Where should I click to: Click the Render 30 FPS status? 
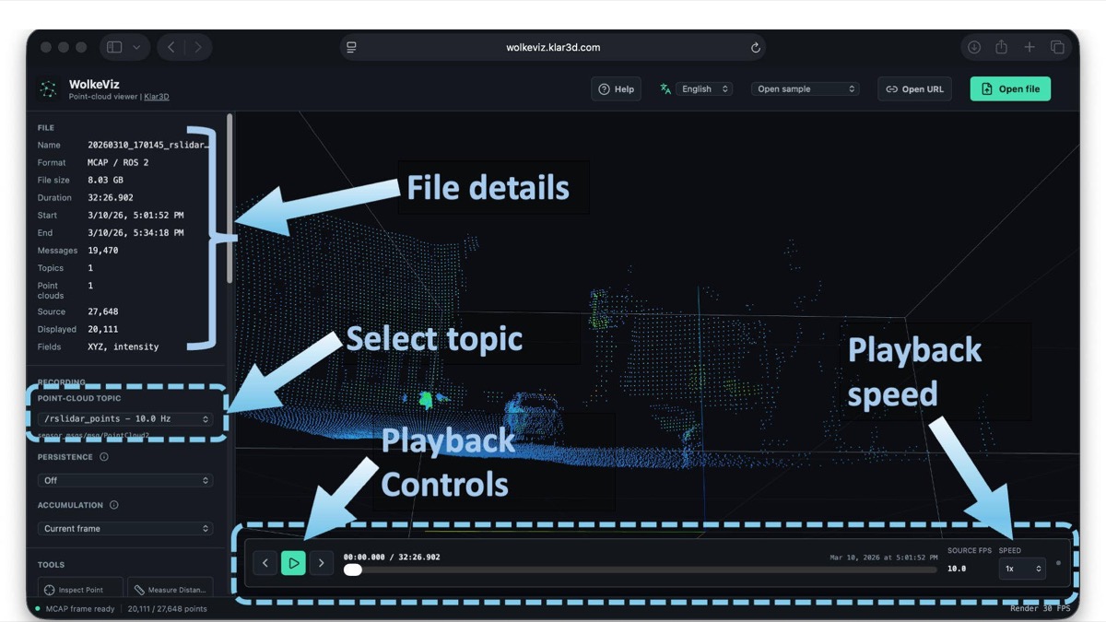point(1041,609)
